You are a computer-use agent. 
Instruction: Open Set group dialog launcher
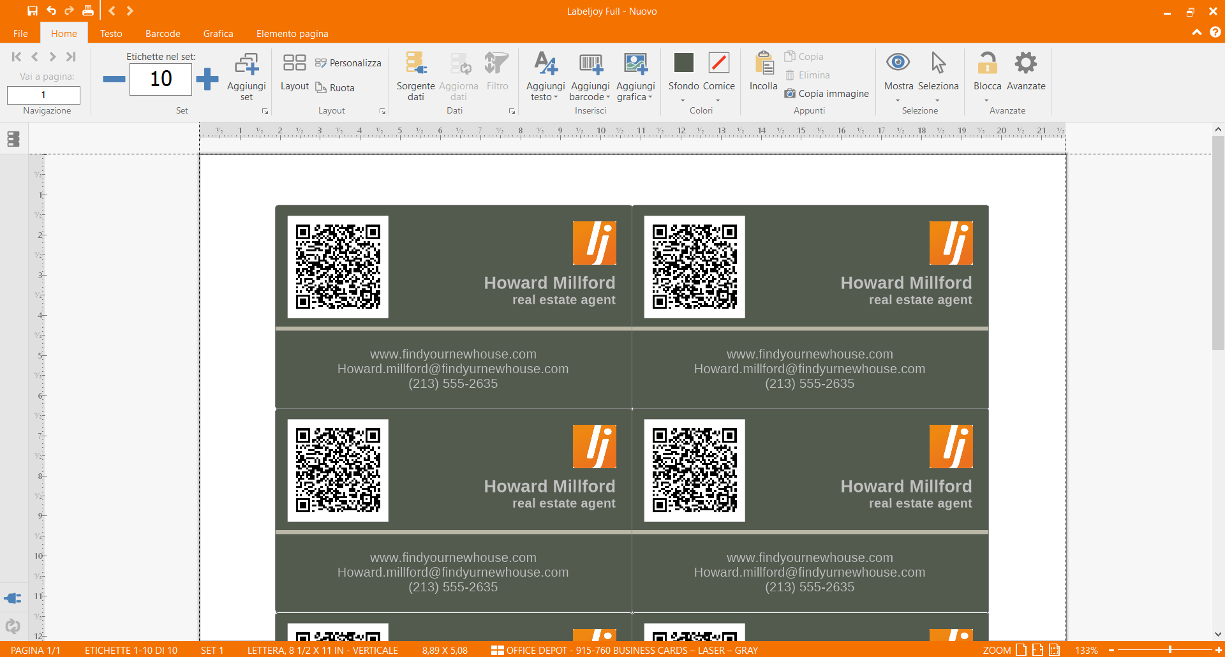click(x=265, y=111)
